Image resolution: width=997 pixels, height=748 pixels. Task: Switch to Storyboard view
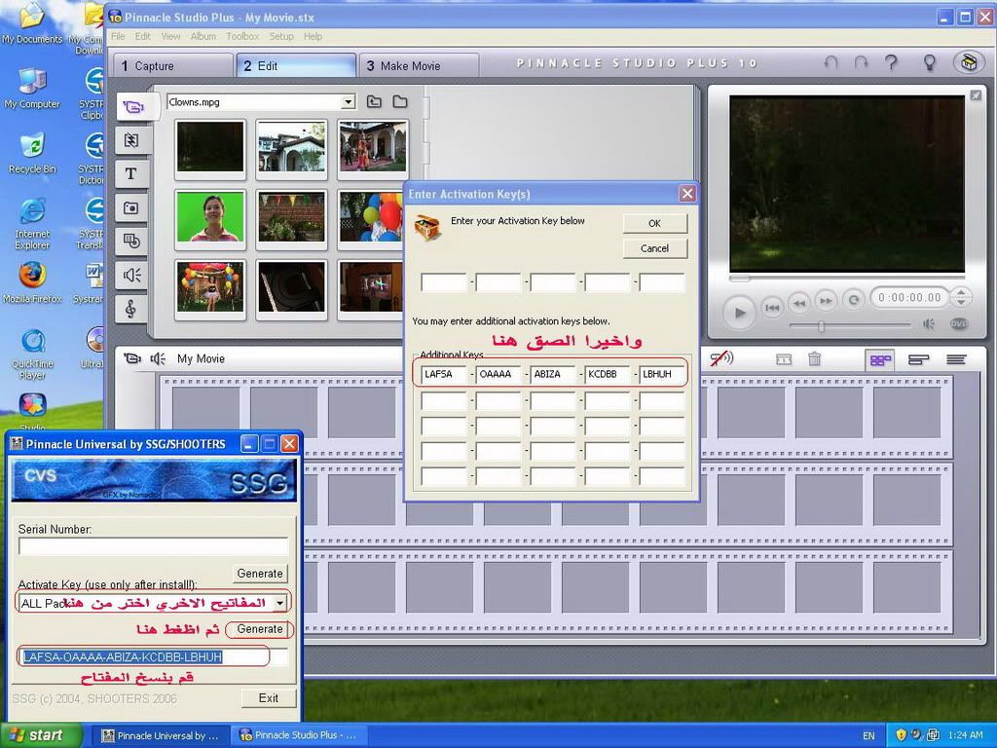880,360
